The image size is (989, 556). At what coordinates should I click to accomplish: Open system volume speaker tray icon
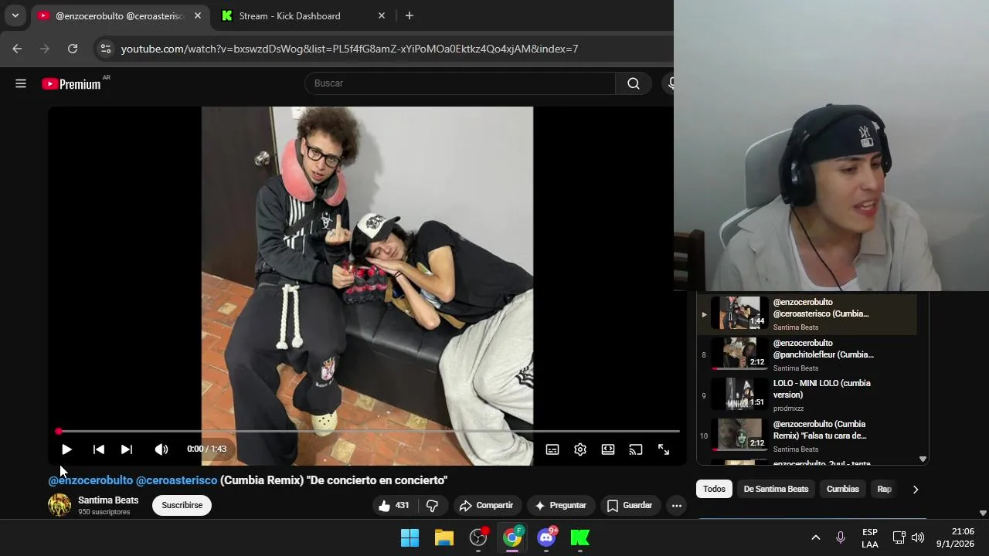(x=918, y=537)
